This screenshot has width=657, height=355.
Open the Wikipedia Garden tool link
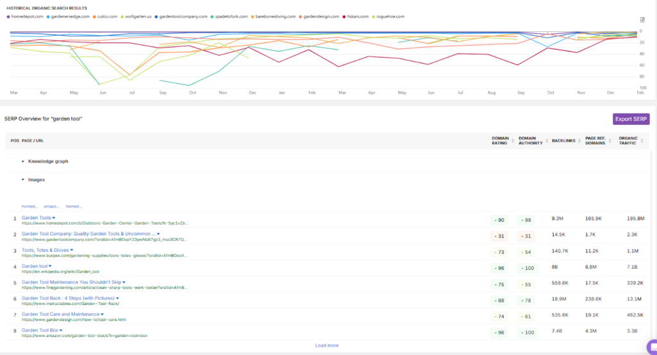(35, 266)
